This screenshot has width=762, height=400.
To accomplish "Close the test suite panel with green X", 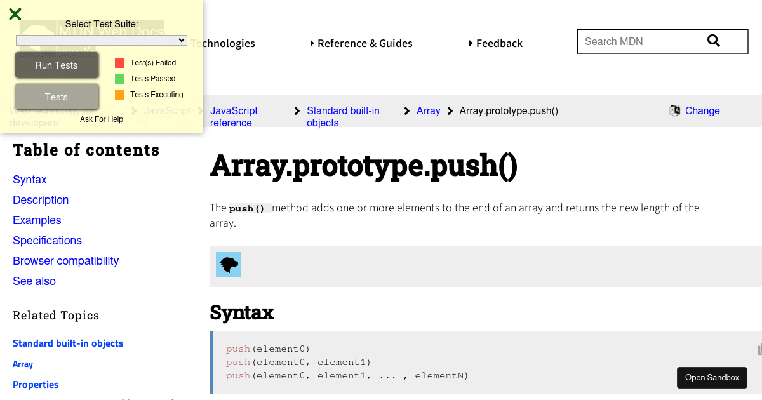I will pos(15,13).
